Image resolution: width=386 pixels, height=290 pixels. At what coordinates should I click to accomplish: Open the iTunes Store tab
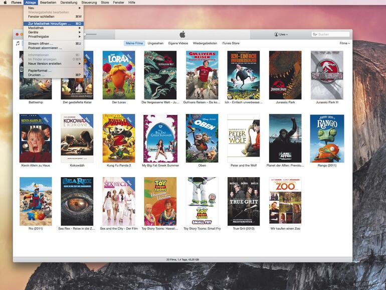[231, 43]
